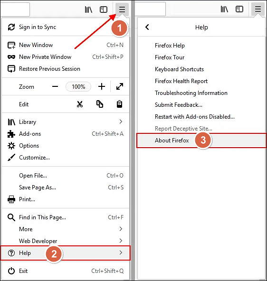This screenshot has width=267, height=281.
Task: Click the Print printer icon
Action: click(x=11, y=199)
